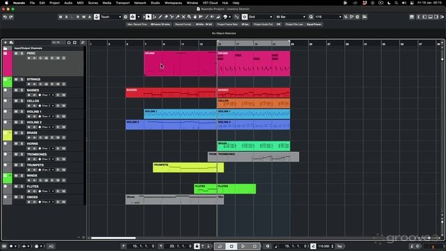The width and height of the screenshot is (446, 251).
Task: Click the Undo arrow in the toolbar
Action: (5, 17)
